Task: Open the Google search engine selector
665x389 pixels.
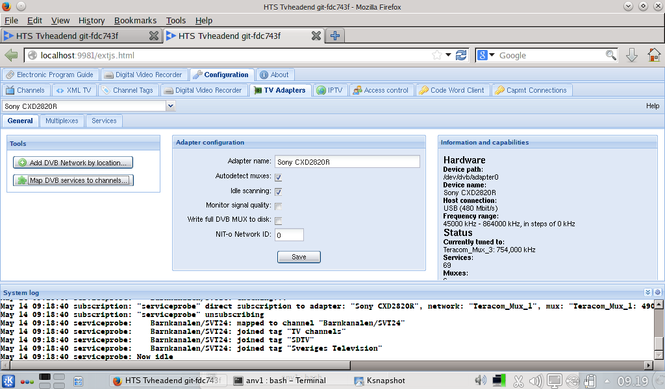Action: coord(486,55)
